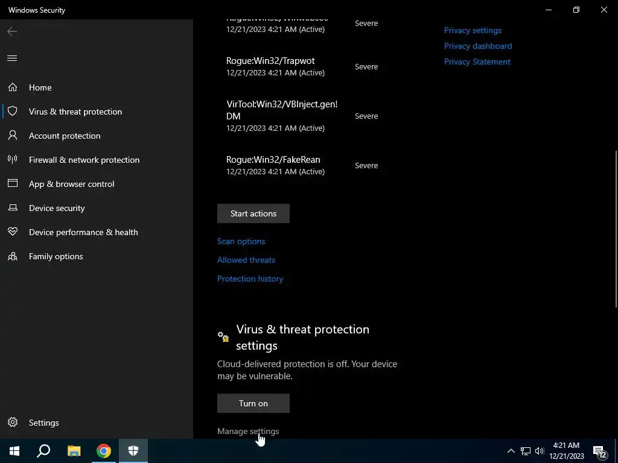The image size is (618, 463).
Task: Click the Virus & threat protection shield icon
Action: click(x=13, y=111)
